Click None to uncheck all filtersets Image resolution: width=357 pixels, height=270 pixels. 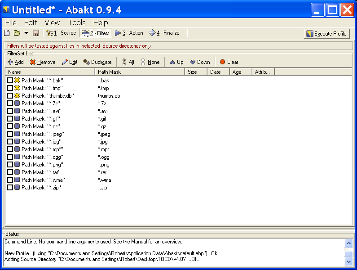tap(150, 62)
